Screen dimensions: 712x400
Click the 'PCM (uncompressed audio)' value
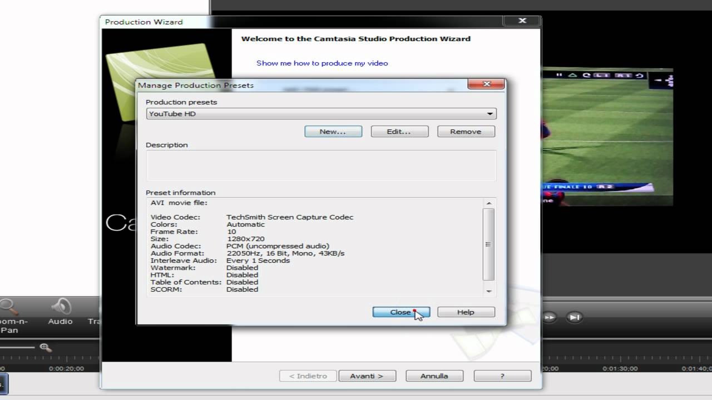278,246
